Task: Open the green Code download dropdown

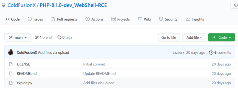Action: point(221,37)
